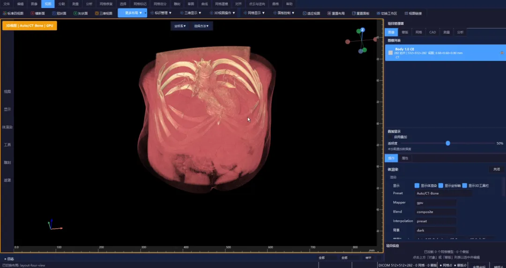Click 视图链接 view link icon
The width and height of the screenshot is (506, 268).
tap(406, 13)
